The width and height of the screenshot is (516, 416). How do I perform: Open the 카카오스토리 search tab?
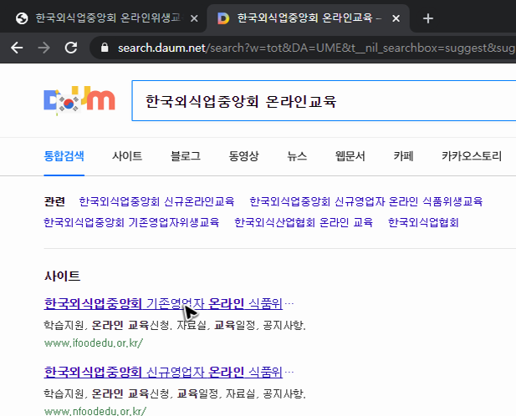(472, 155)
